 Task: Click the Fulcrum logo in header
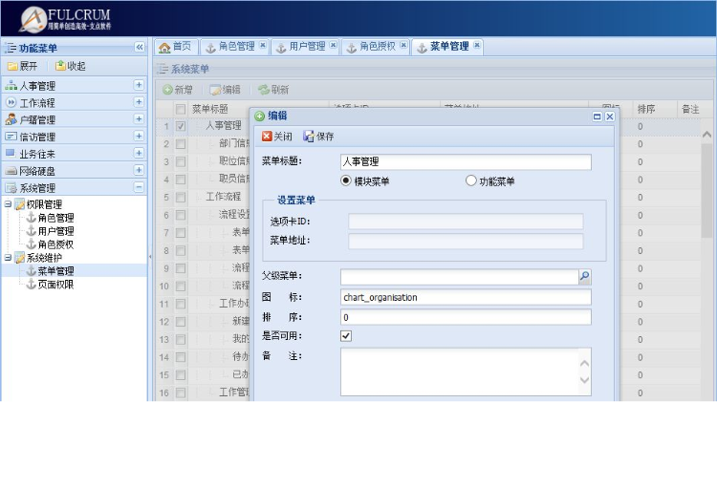pos(65,19)
